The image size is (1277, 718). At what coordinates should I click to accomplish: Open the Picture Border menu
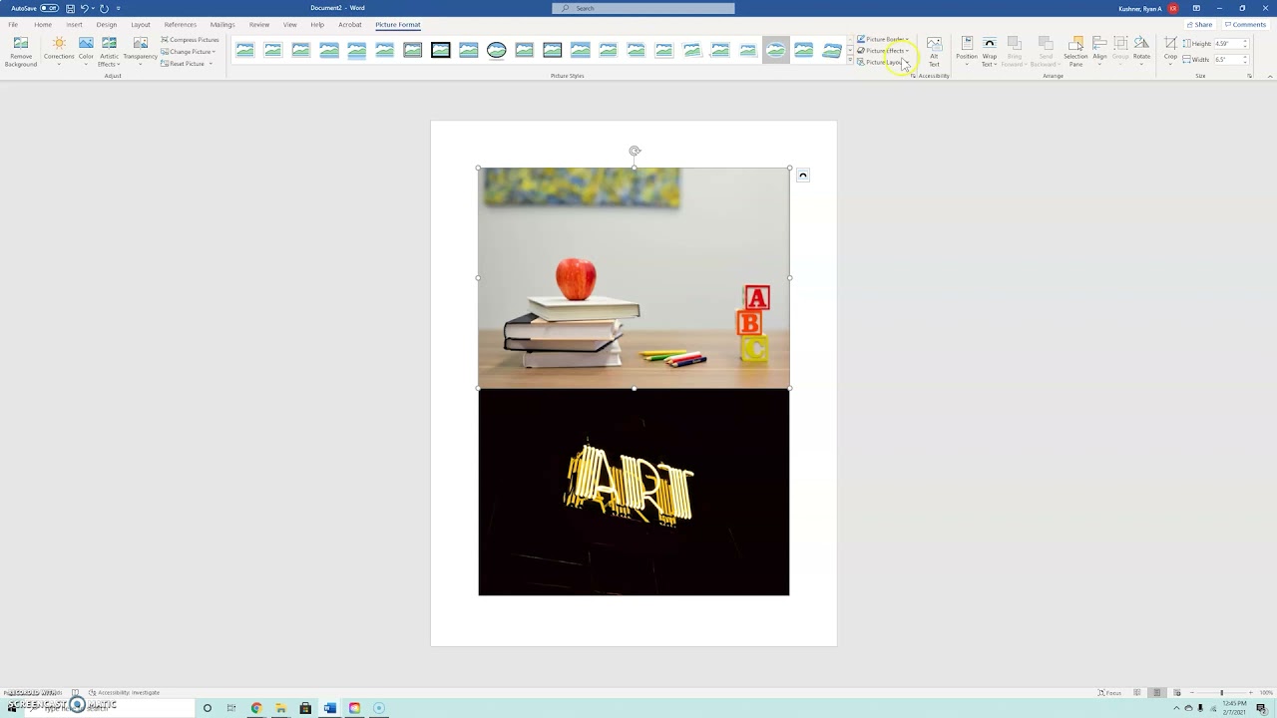point(883,40)
